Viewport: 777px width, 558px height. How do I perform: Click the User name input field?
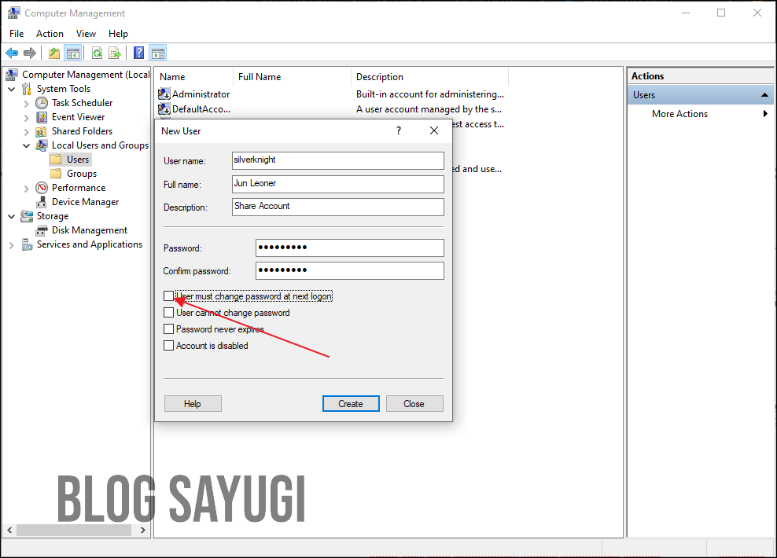(338, 160)
